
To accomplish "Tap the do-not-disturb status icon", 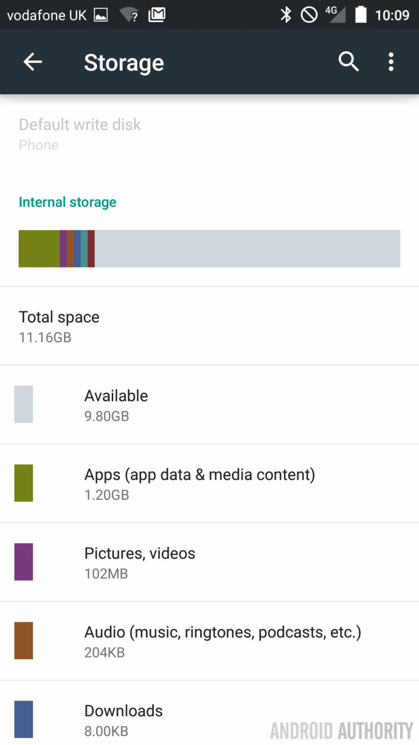I will [x=309, y=15].
